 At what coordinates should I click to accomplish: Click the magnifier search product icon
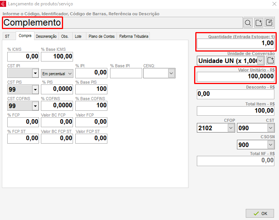248,23
